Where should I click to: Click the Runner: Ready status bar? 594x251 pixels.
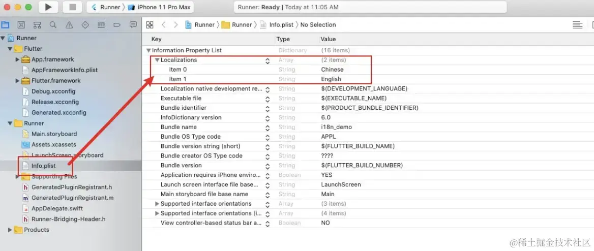click(370, 7)
